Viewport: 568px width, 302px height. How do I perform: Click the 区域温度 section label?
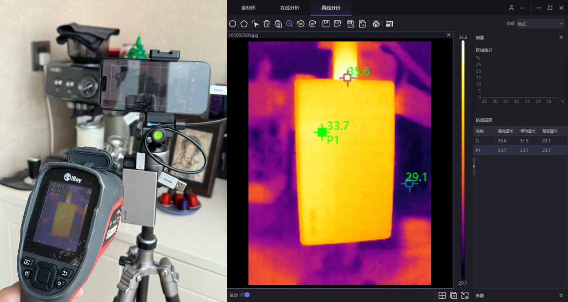(484, 120)
